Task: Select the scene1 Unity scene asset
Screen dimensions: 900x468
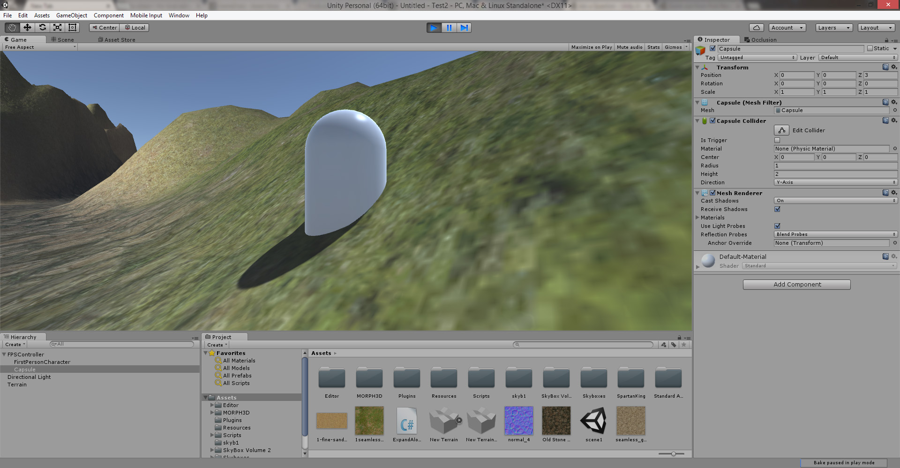Action: click(x=594, y=421)
